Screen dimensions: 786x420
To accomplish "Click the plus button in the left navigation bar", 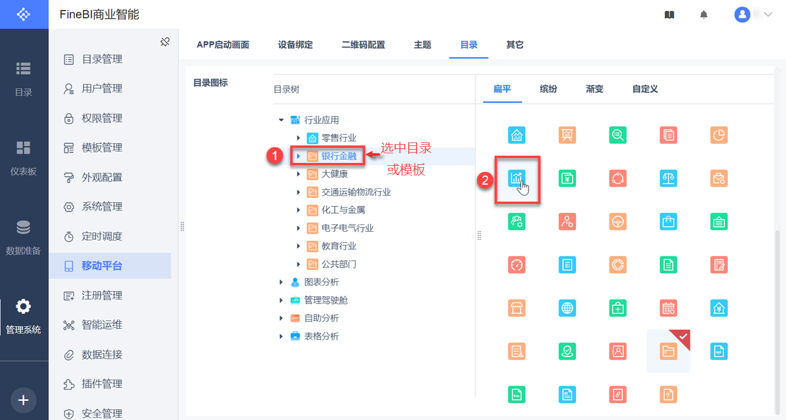I will [x=24, y=400].
